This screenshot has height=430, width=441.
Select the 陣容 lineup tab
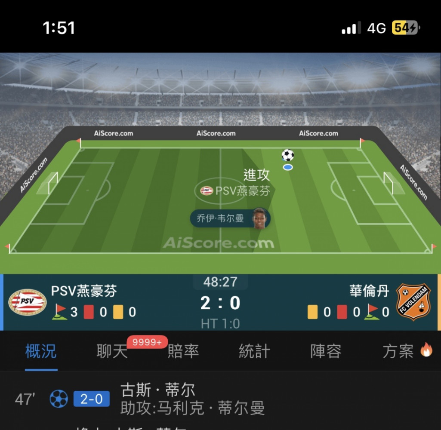coord(326,351)
